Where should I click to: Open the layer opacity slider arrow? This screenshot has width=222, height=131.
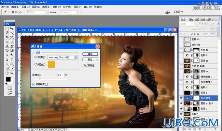pos(218,24)
